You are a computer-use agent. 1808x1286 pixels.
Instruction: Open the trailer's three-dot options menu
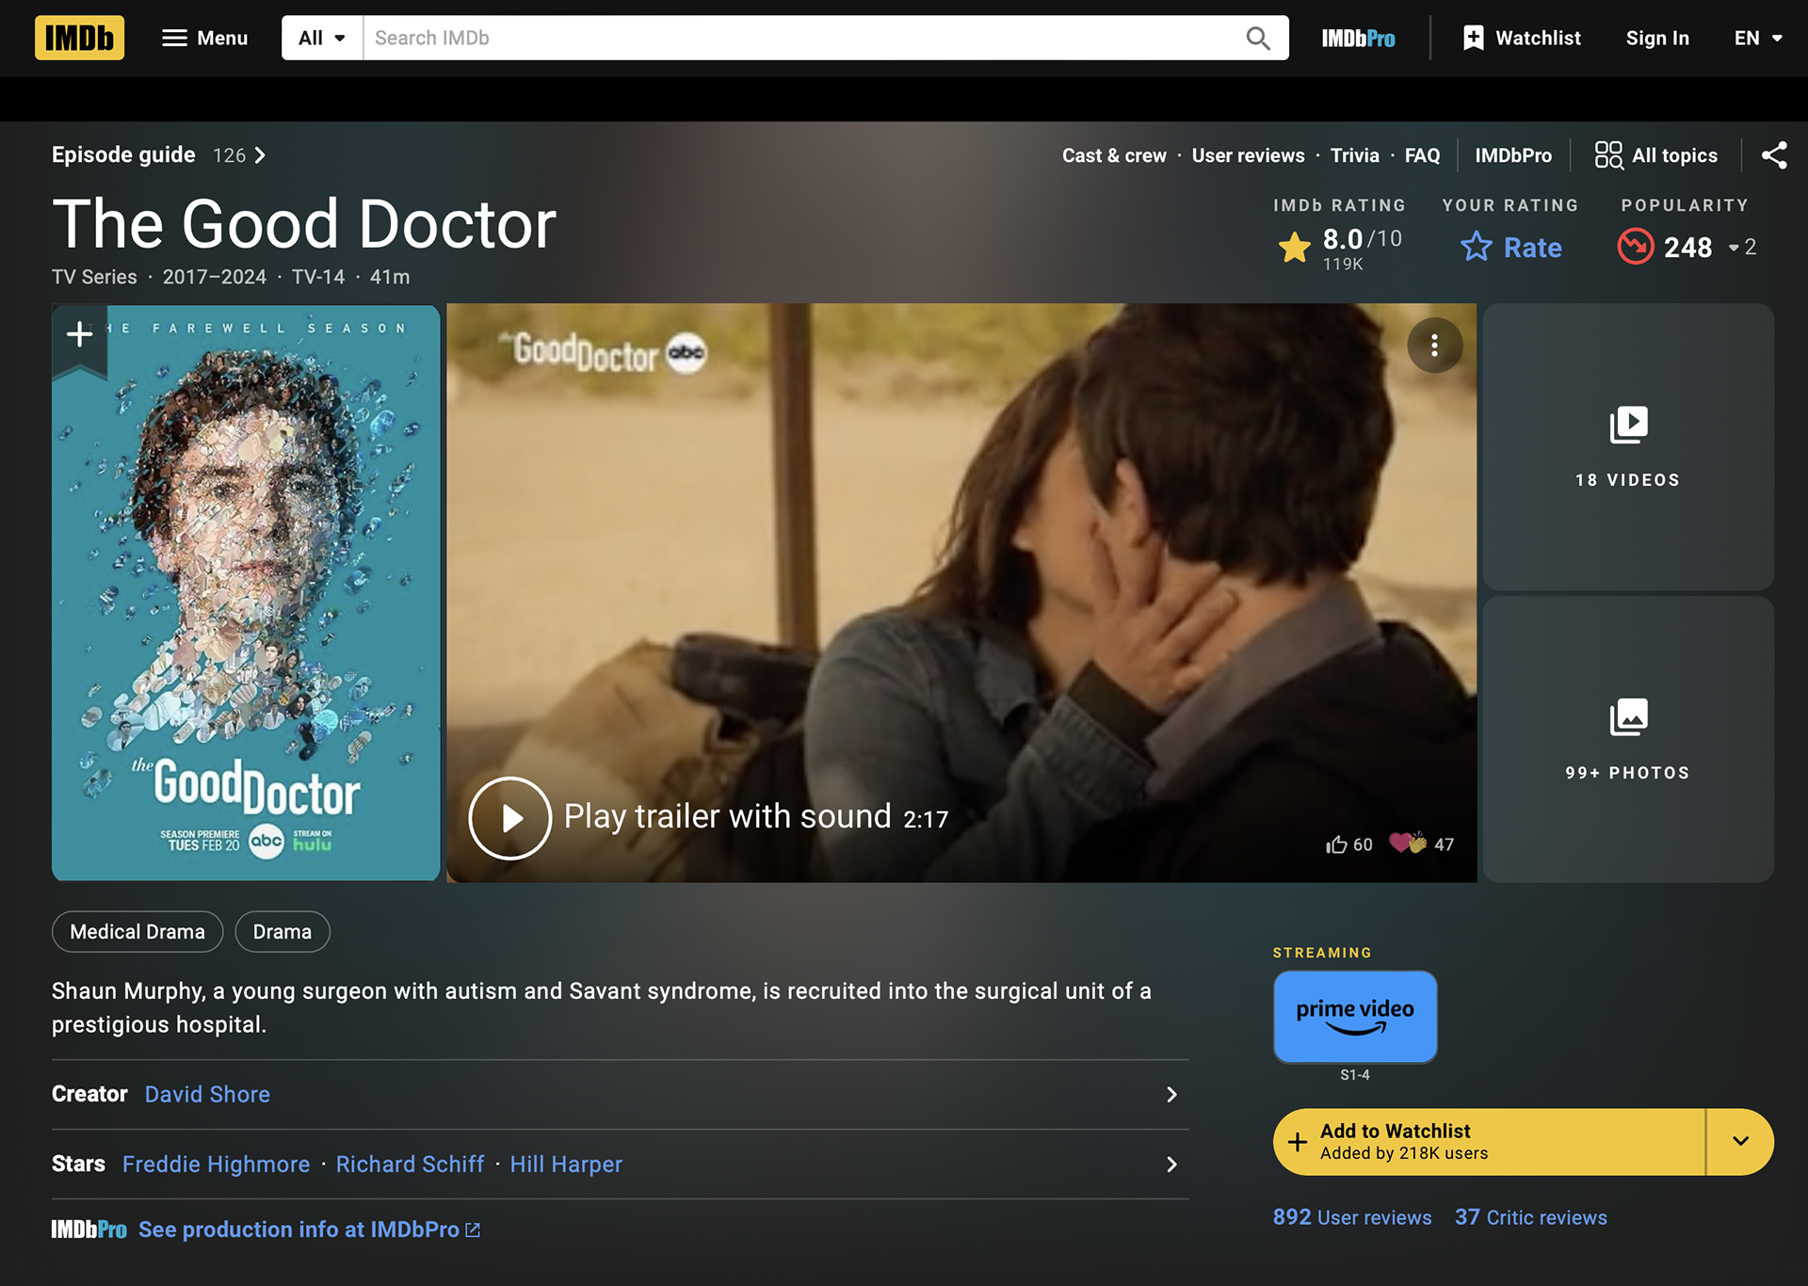1434,346
